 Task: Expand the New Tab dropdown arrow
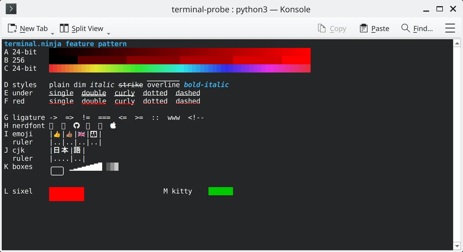53,34
